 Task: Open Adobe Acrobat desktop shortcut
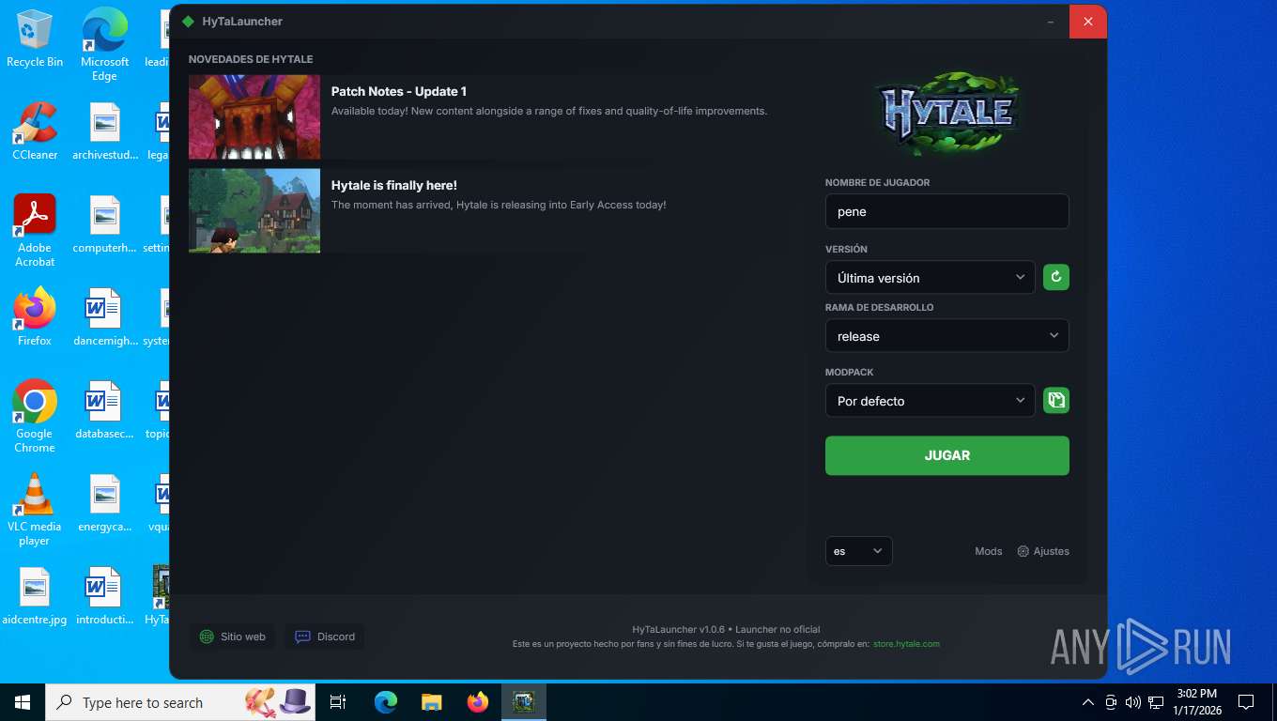pos(35,231)
